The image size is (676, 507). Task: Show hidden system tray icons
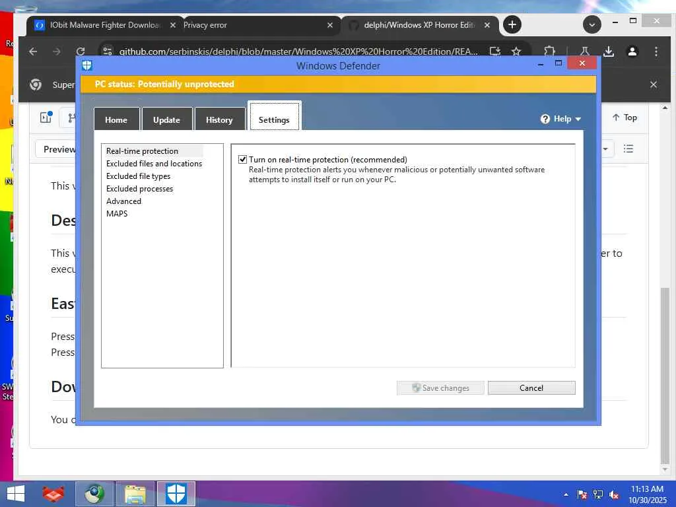[x=566, y=494]
